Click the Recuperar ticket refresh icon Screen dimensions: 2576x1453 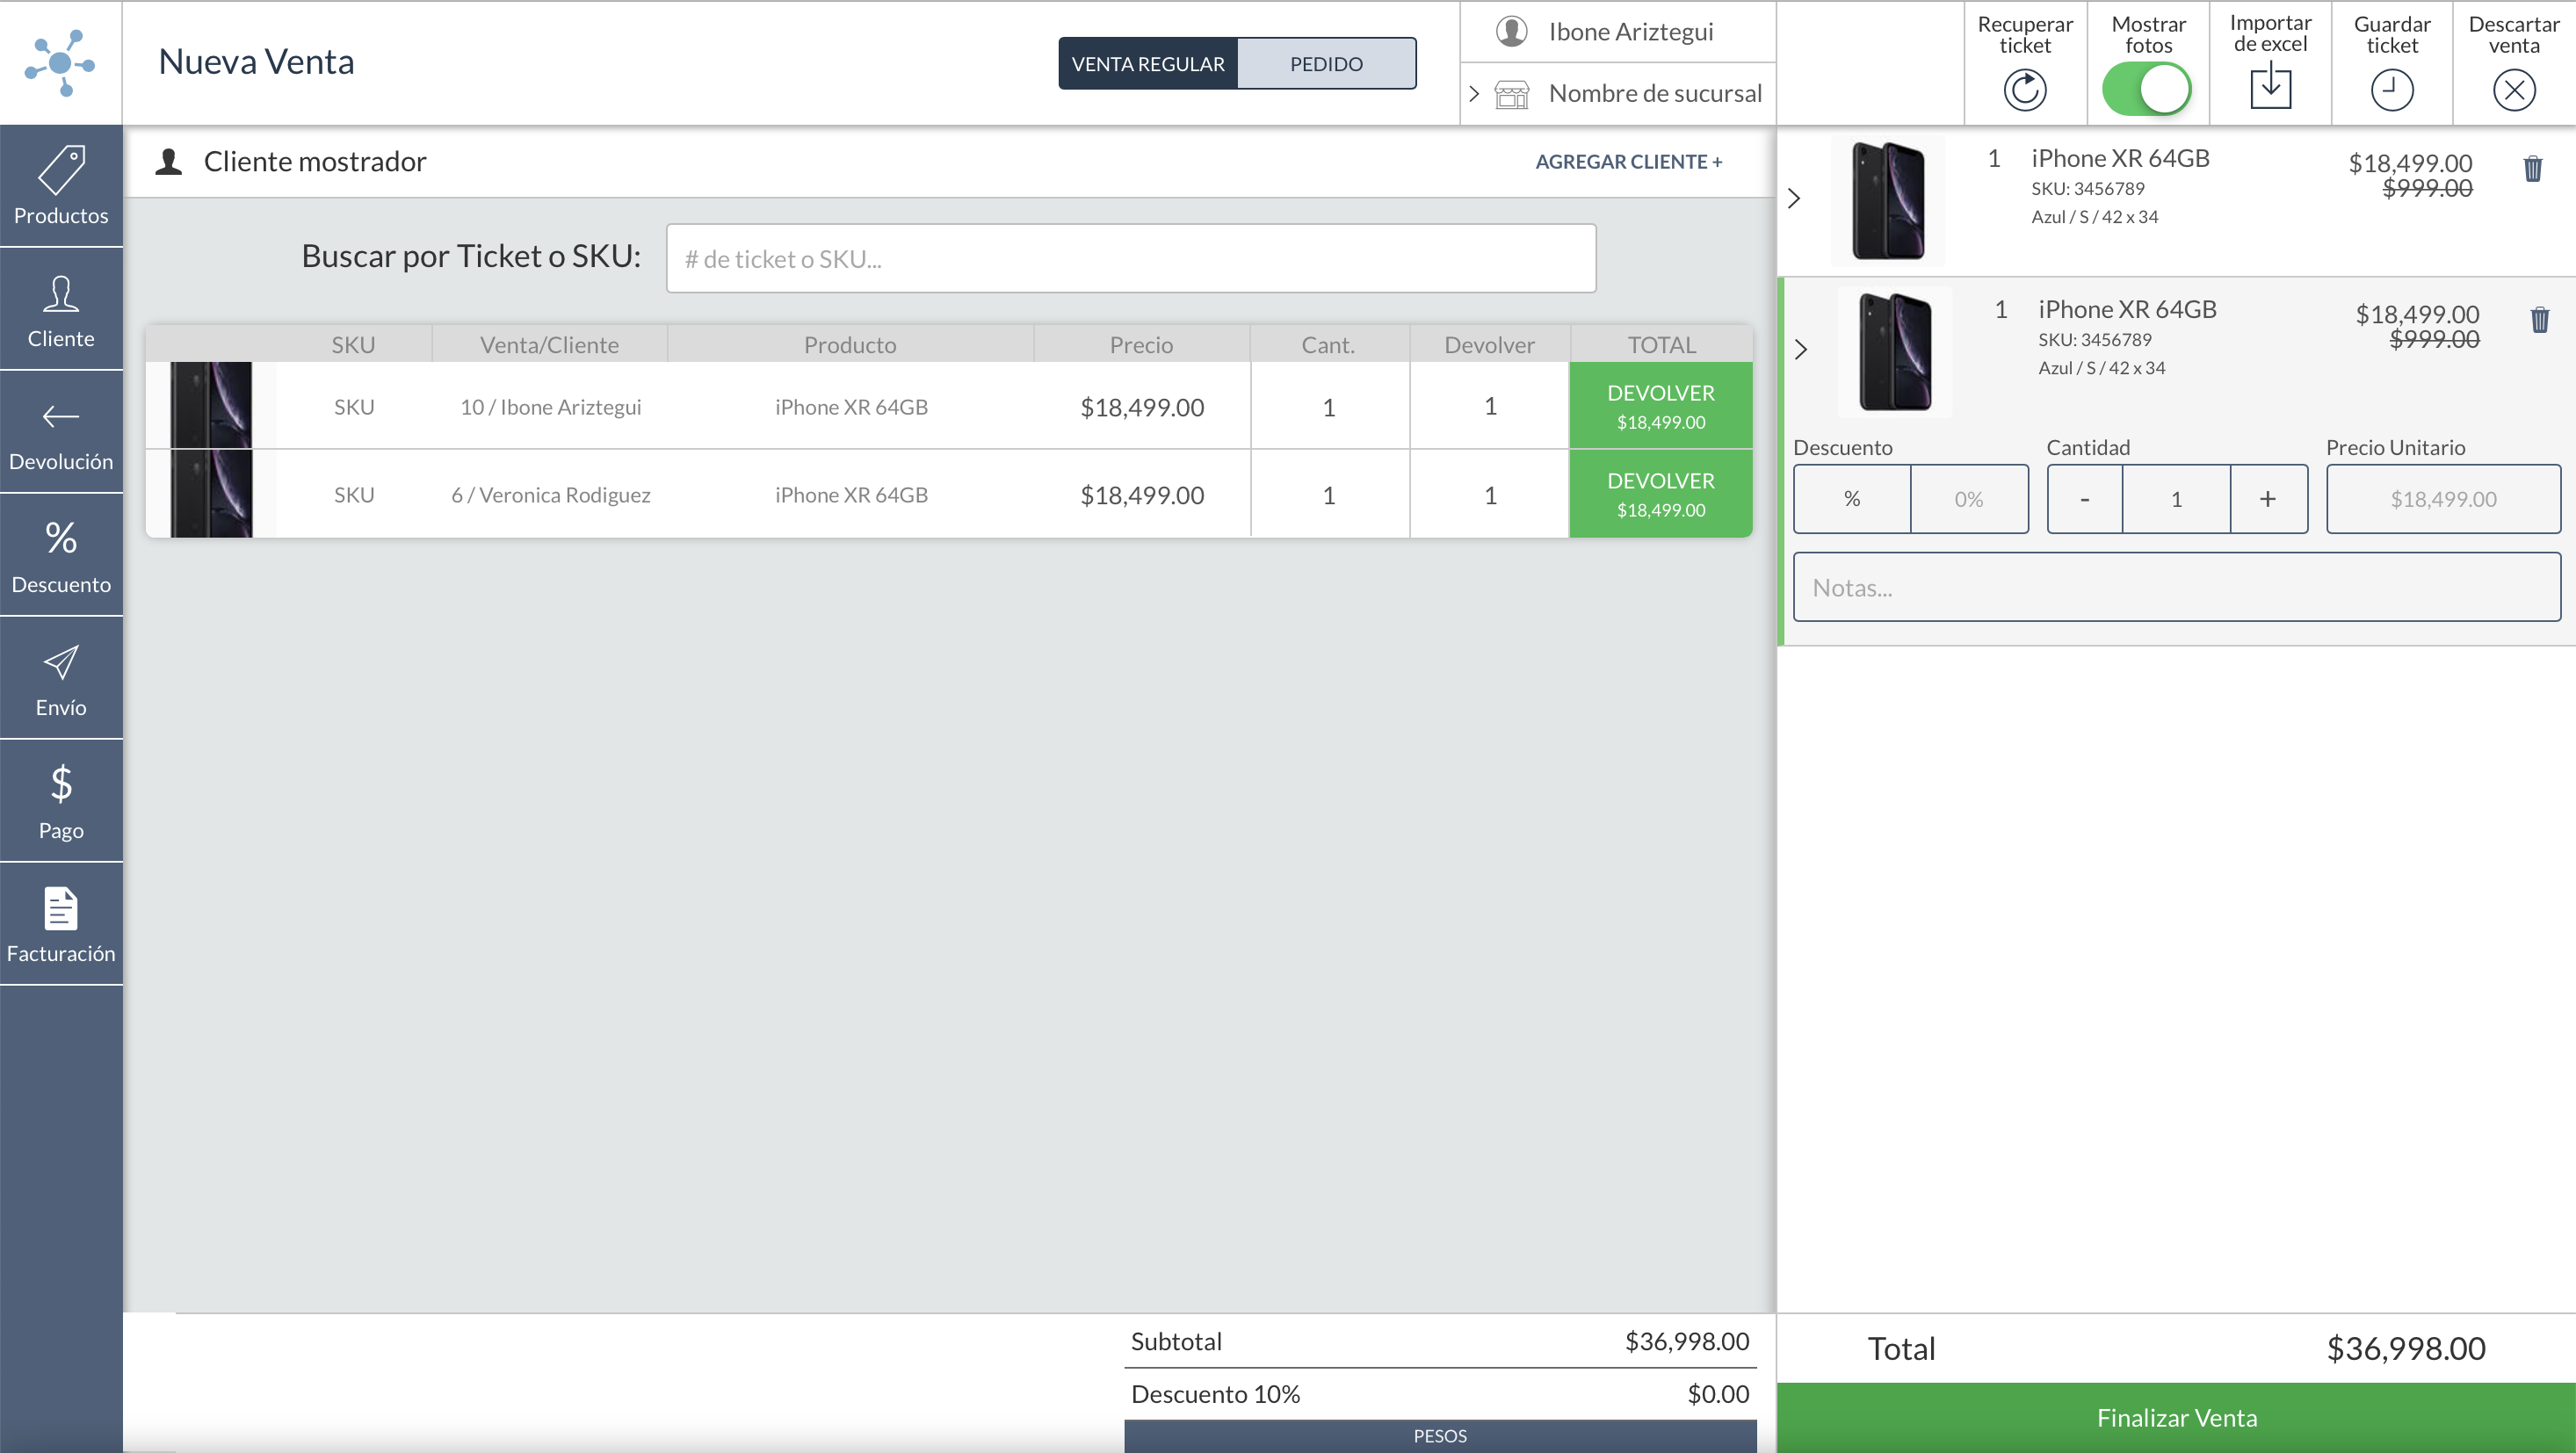(x=2024, y=89)
